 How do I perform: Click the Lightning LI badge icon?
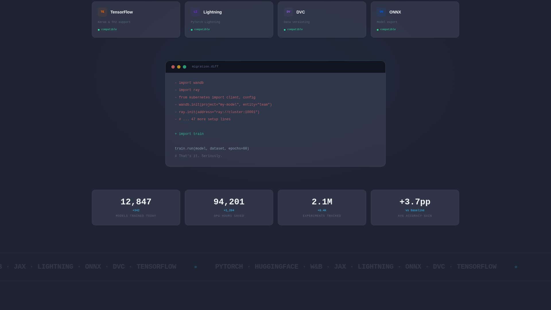point(195,12)
